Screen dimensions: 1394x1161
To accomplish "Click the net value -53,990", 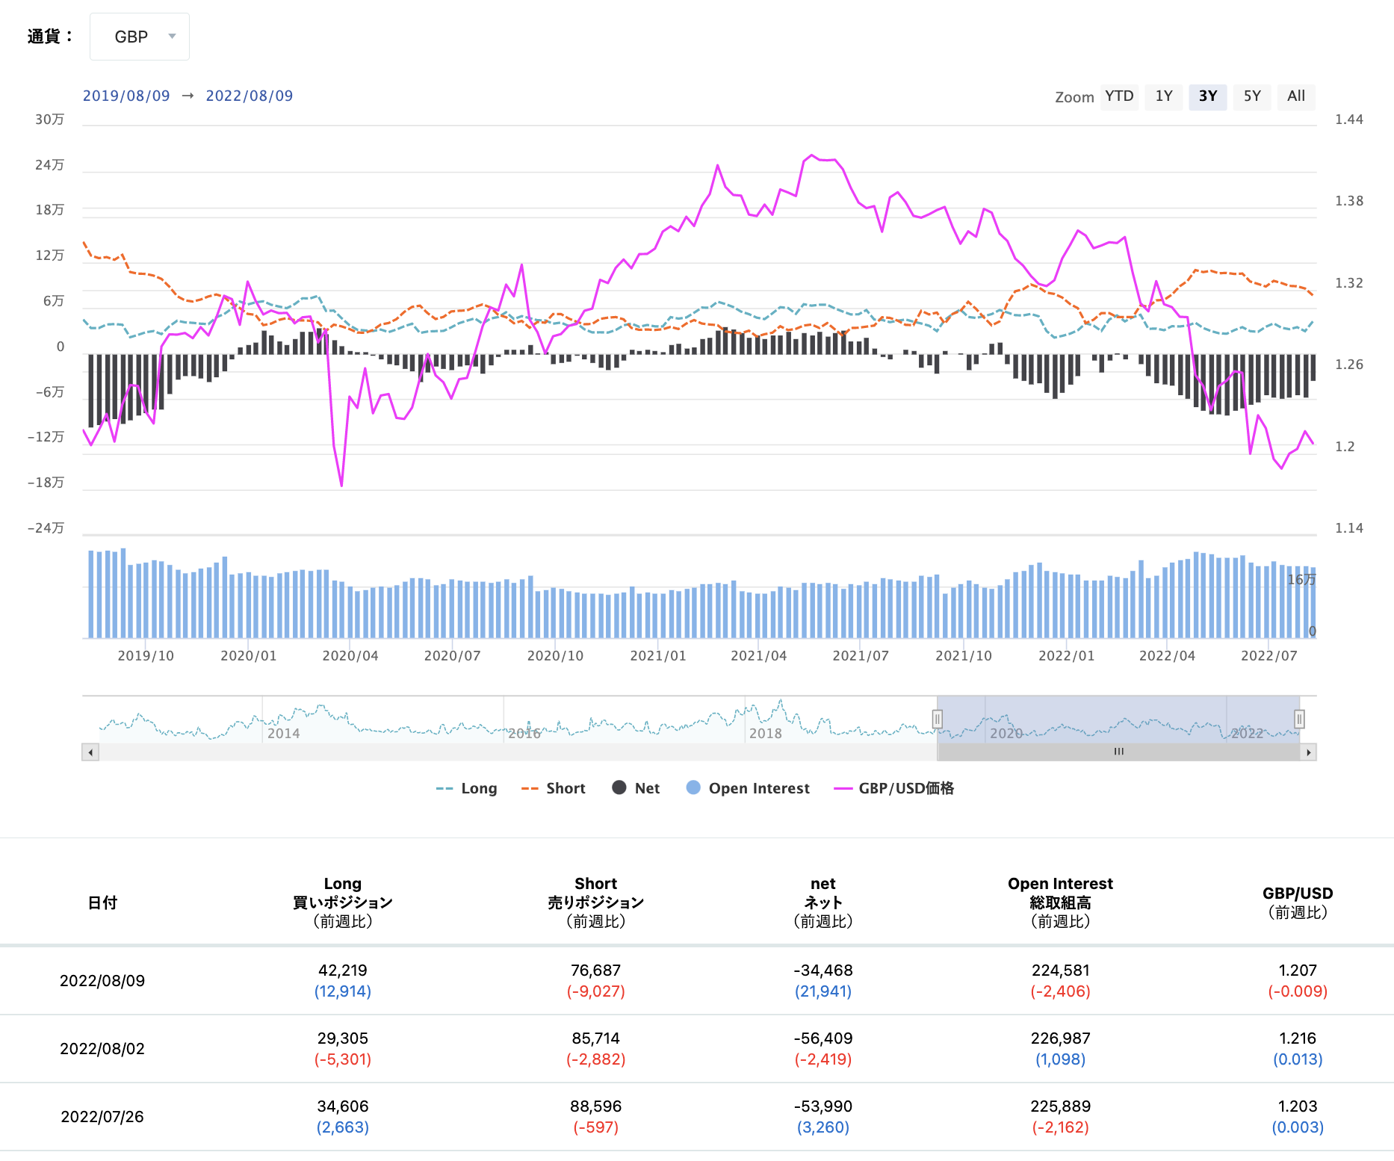I will click(823, 1106).
